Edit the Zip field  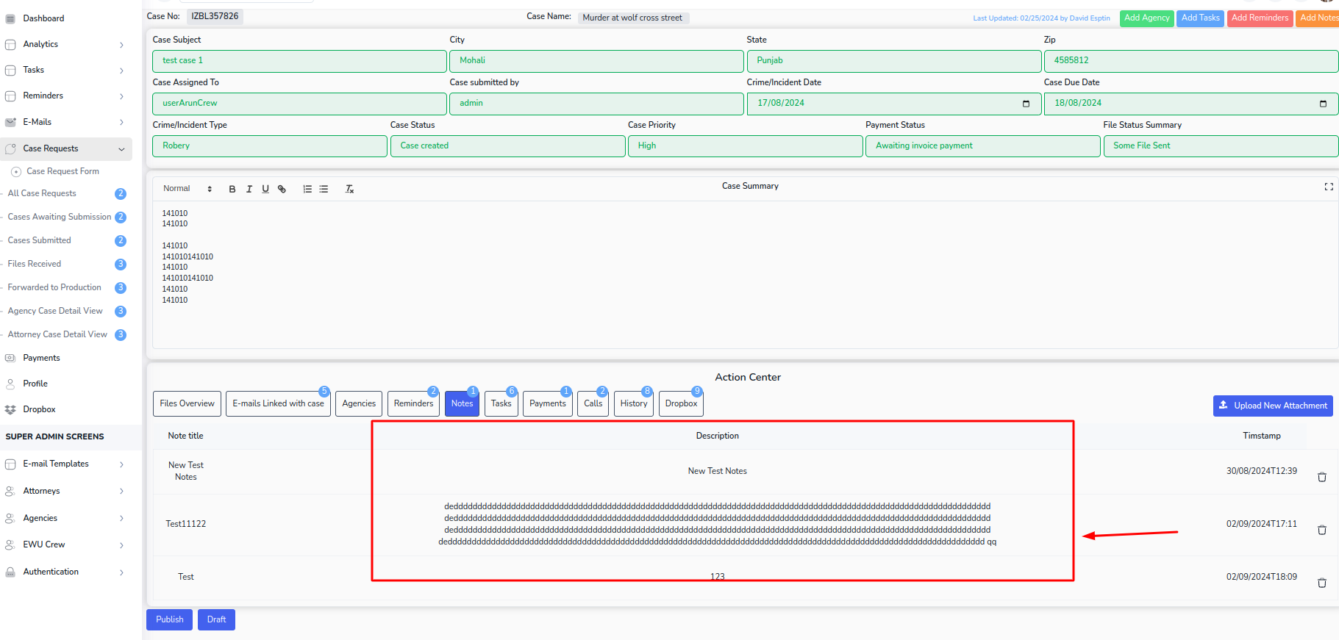[1190, 61]
